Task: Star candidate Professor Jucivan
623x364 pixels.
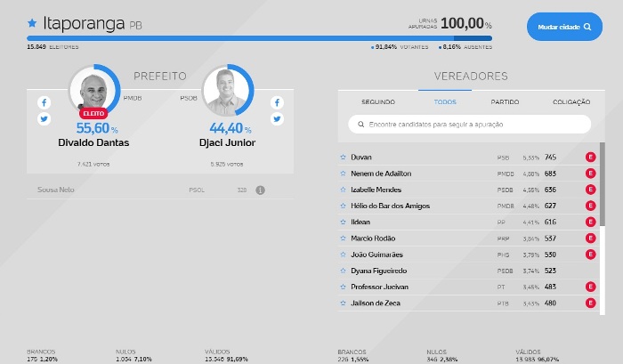Action: pos(344,287)
